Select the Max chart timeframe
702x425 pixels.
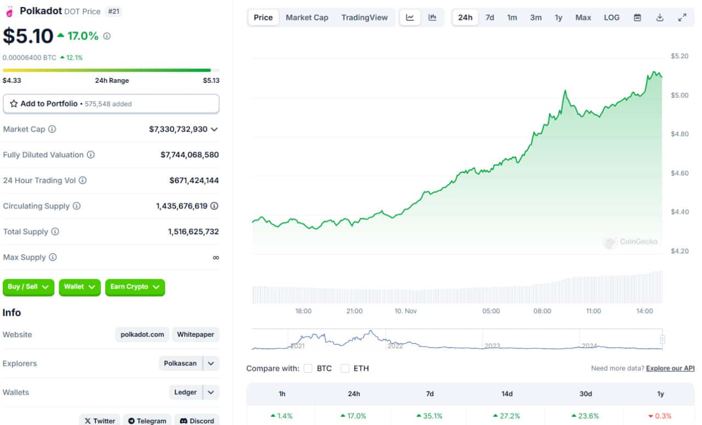pyautogui.click(x=583, y=18)
